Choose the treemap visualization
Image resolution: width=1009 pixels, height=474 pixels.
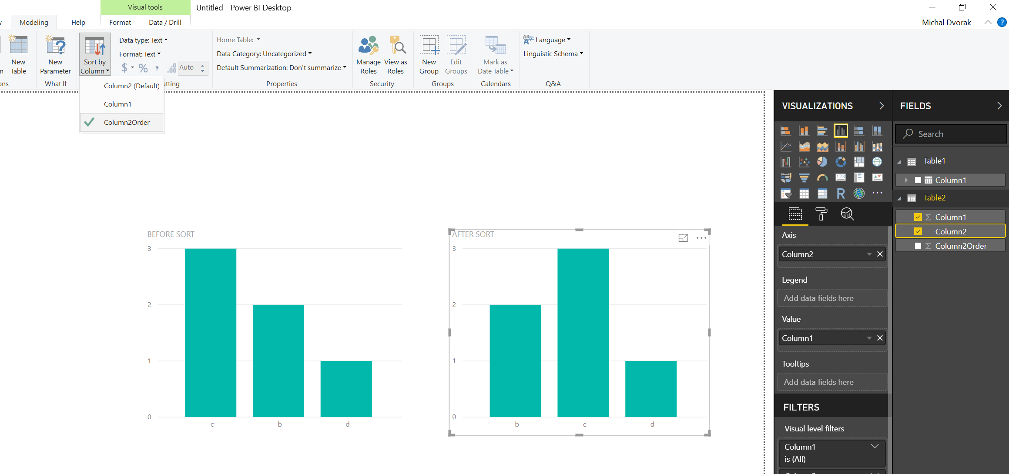click(859, 162)
